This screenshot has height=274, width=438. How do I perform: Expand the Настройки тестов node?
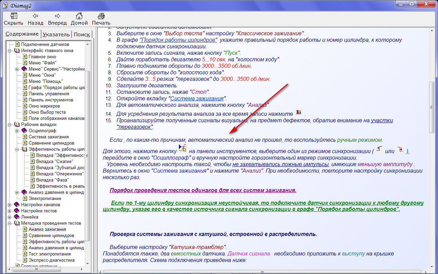coord(10,211)
